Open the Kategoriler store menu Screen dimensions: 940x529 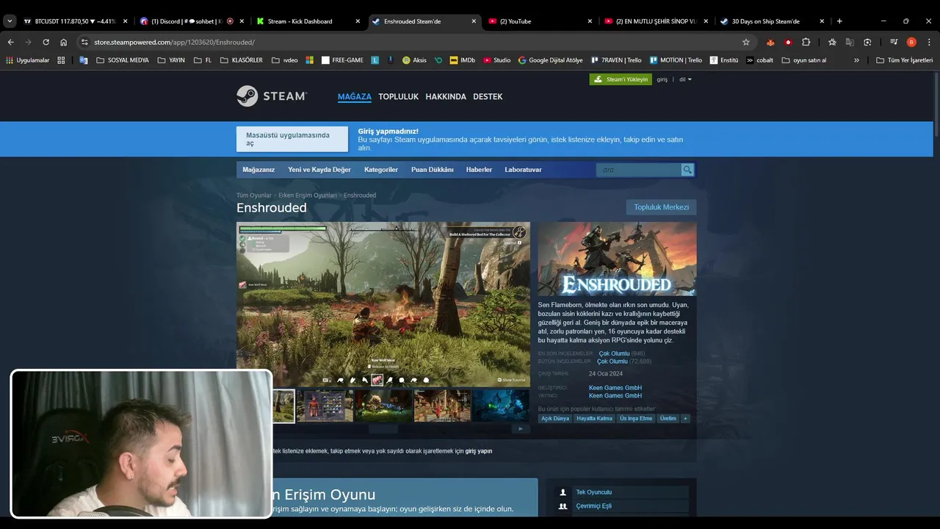pos(381,170)
